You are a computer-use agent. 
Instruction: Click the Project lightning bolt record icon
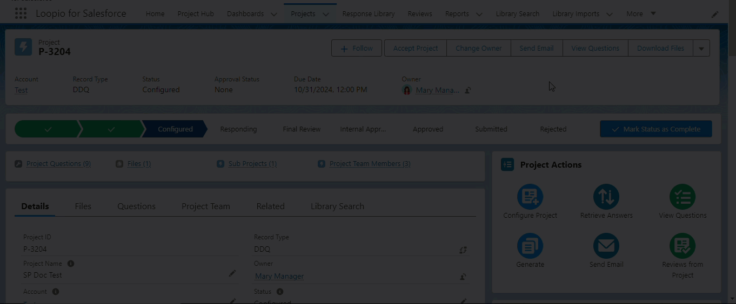23,47
